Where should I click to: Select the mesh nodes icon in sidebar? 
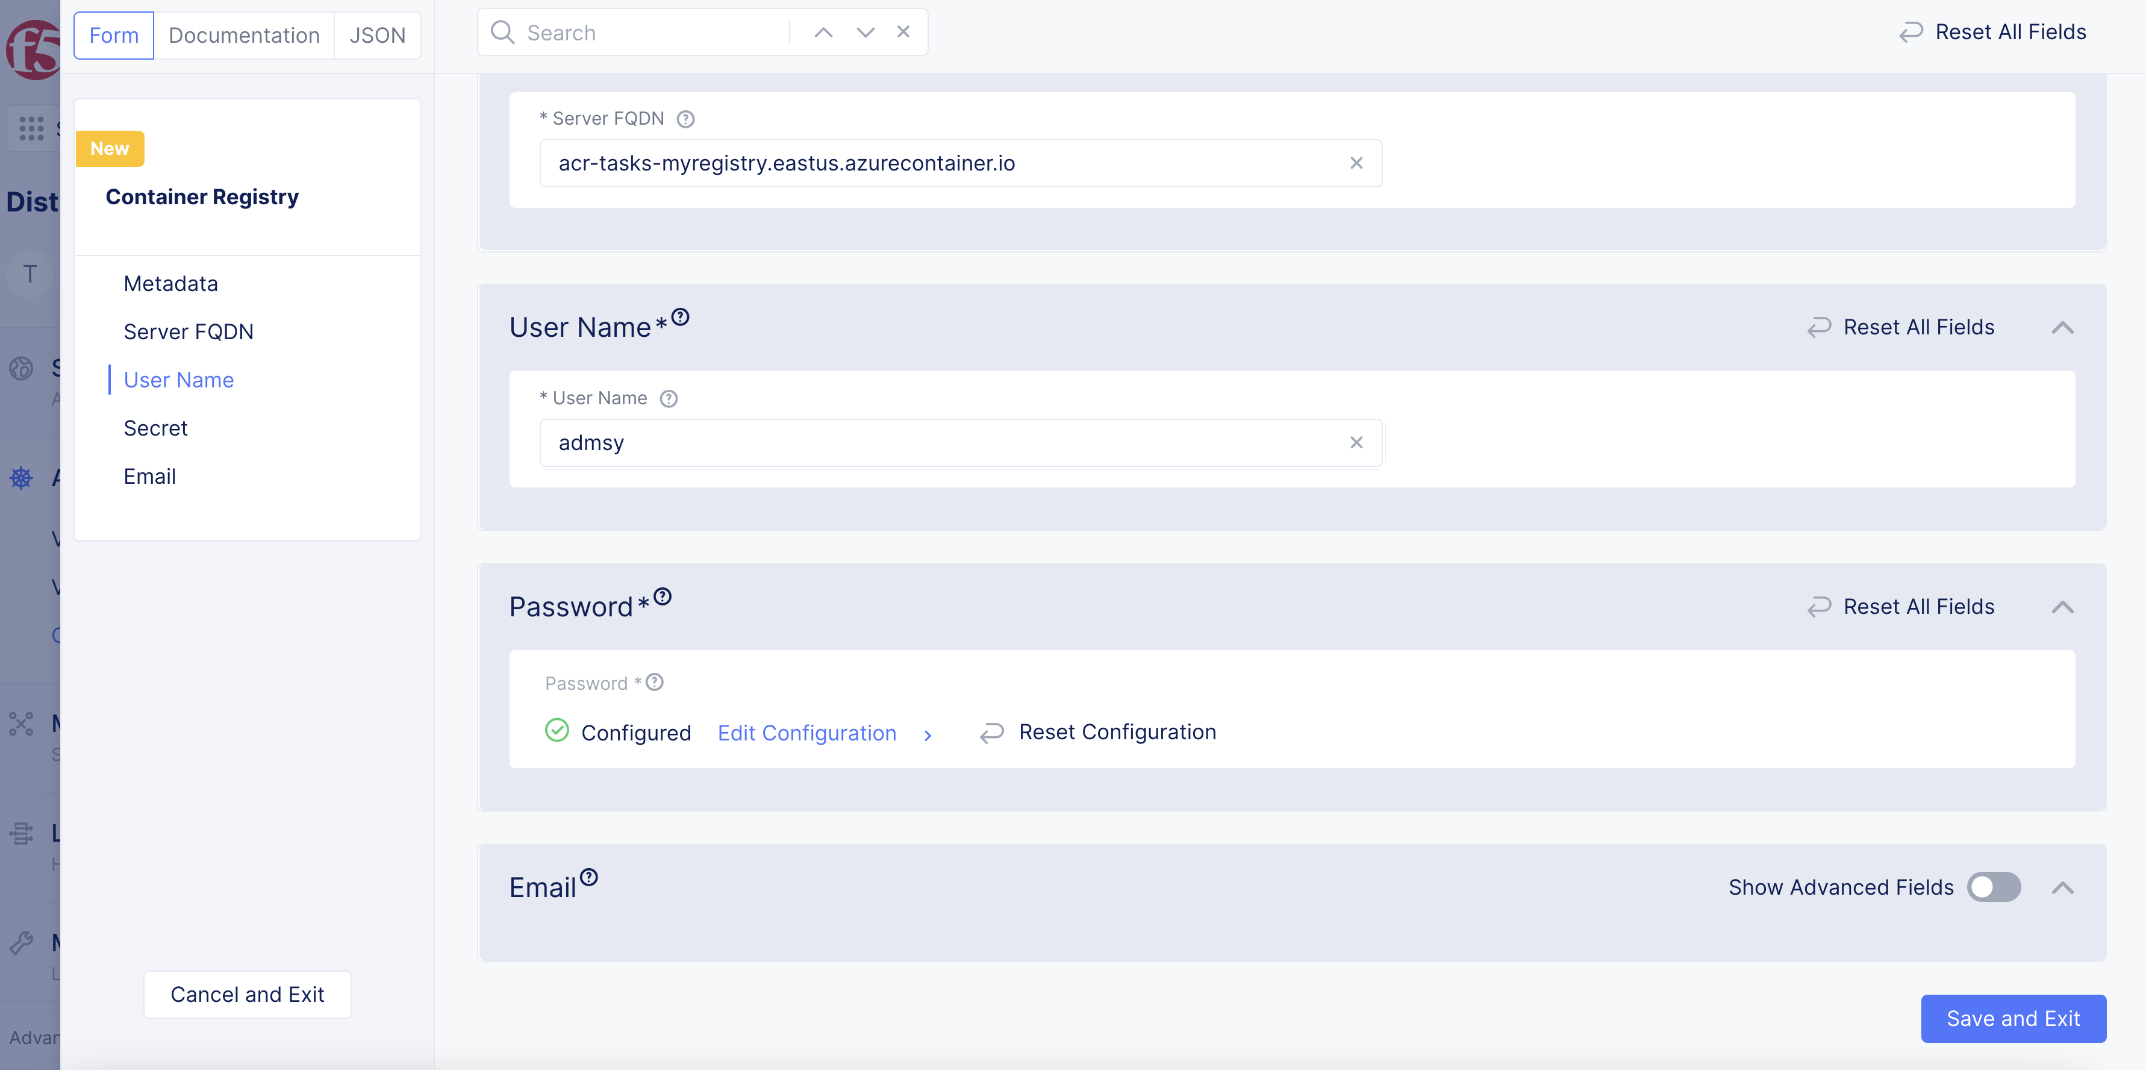coord(21,724)
